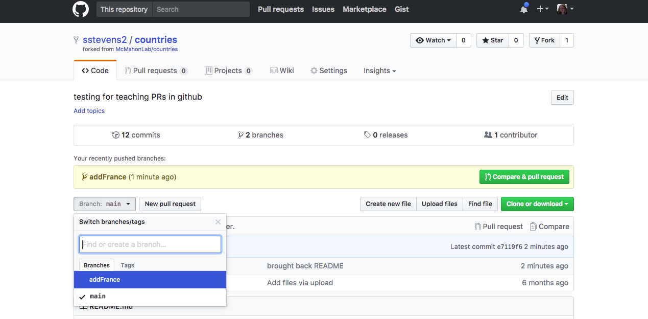Switch to the Wiki tab
Viewport: 648px width, 319px height.
click(x=282, y=71)
